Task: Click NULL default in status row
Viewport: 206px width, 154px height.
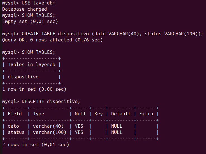Action: (x=117, y=132)
